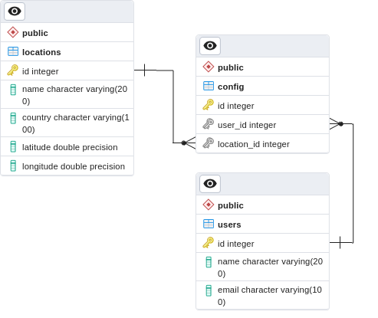Screen dimensions: 378x318
Task: Click the primary key icon of locations id
Action: 13,70
